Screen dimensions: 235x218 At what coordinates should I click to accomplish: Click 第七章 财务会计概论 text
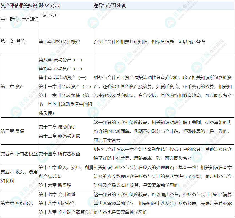[x=60, y=41]
